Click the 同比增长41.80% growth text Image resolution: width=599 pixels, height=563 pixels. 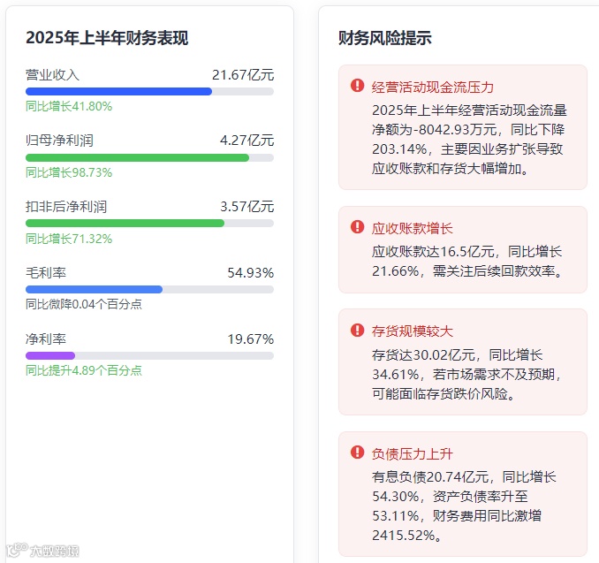[x=69, y=106]
